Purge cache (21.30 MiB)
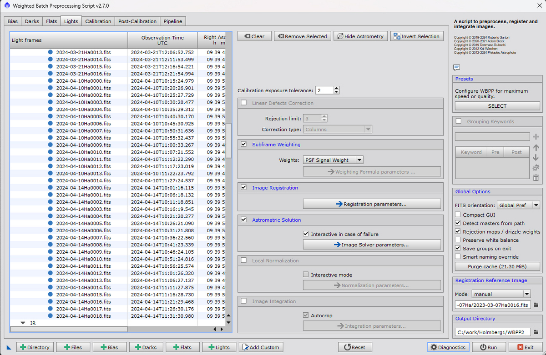Screen dimensions: 546x355 tap(497, 267)
